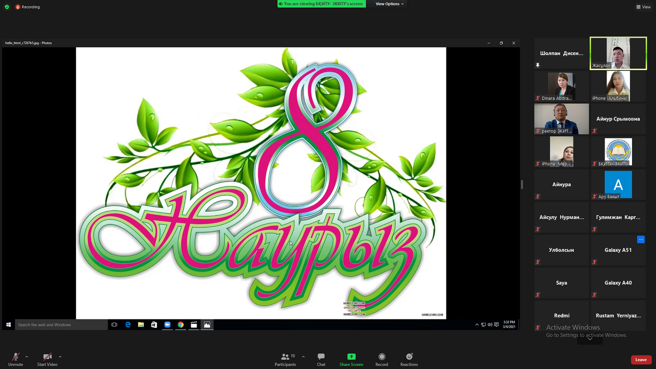The height and width of the screenshot is (369, 656).
Task: Unmute the microphone
Action: tap(15, 359)
